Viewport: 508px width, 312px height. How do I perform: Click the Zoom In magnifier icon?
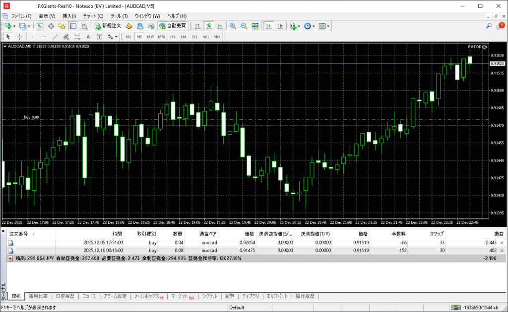(x=232, y=26)
